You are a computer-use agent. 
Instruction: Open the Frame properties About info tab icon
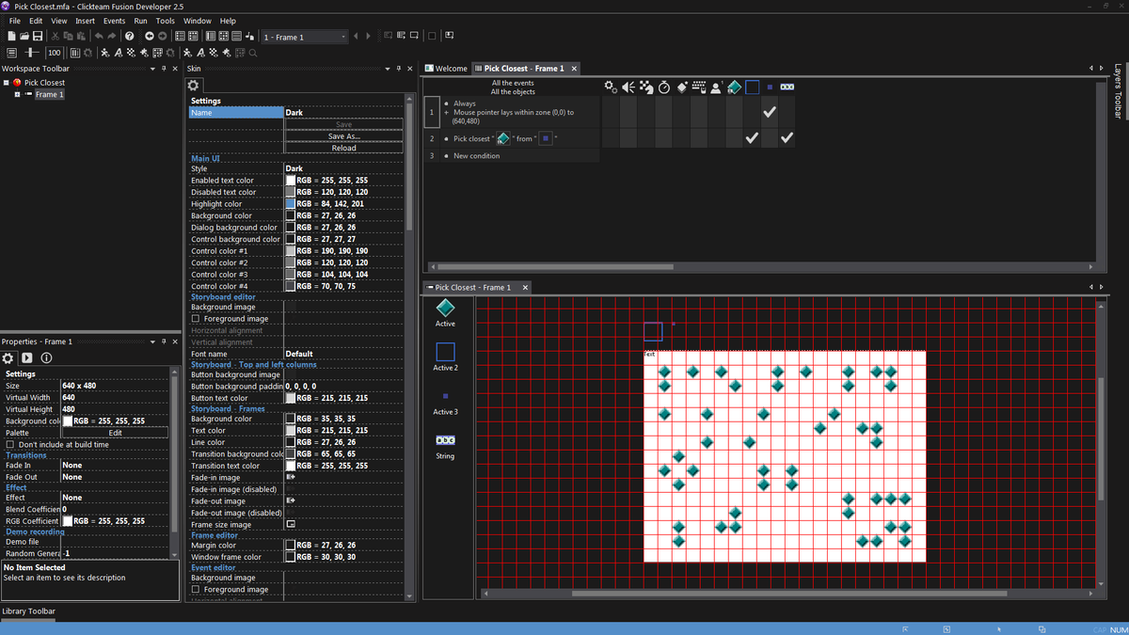coord(46,357)
